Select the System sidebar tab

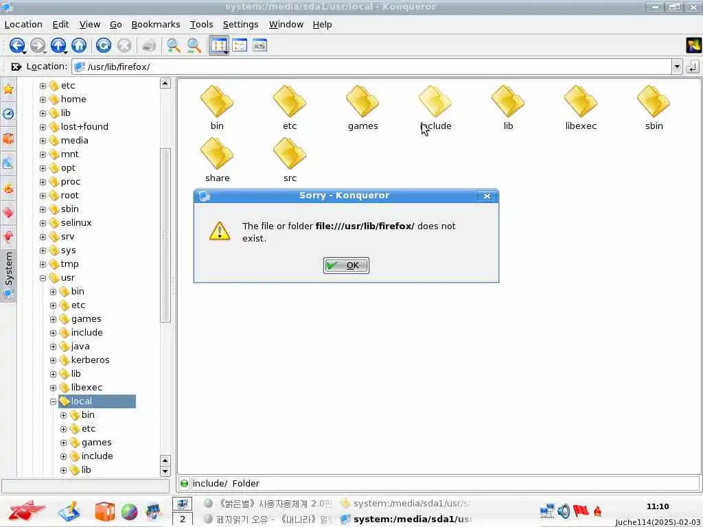coord(8,275)
